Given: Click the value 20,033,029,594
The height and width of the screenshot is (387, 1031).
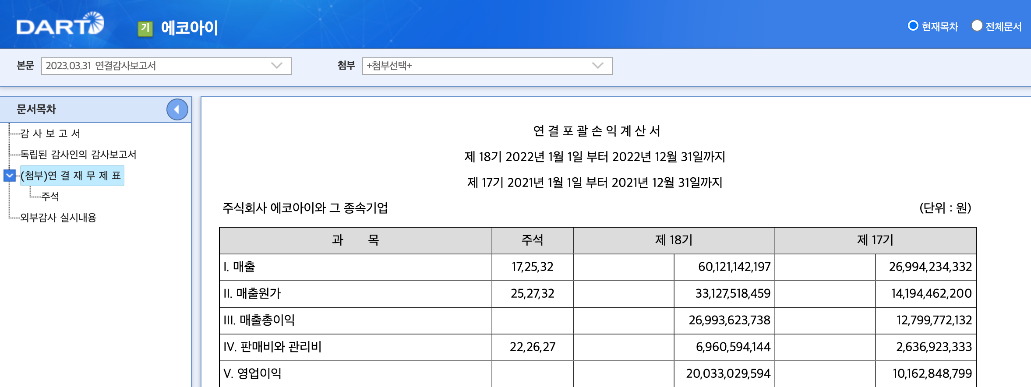Looking at the screenshot, I should point(728,373).
